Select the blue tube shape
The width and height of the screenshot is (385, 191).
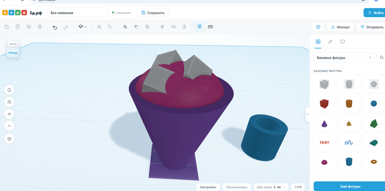349,162
